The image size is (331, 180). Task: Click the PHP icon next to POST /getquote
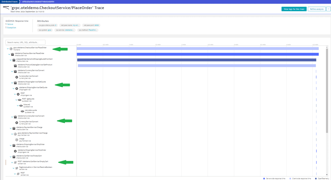(19, 100)
